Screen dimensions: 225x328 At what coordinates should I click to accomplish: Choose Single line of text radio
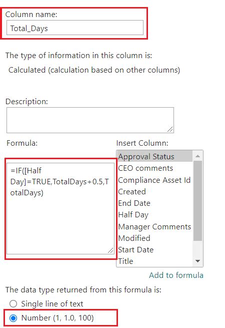pos(13,303)
